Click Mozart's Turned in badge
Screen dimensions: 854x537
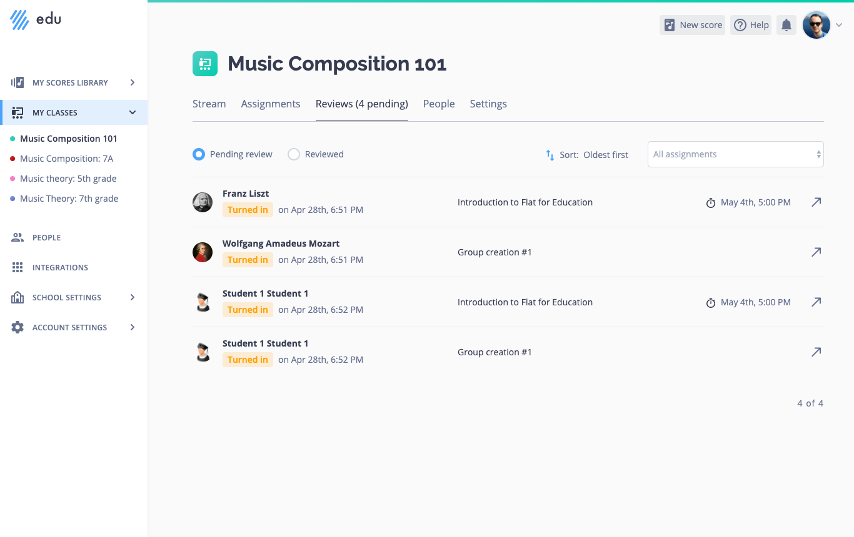pos(248,260)
